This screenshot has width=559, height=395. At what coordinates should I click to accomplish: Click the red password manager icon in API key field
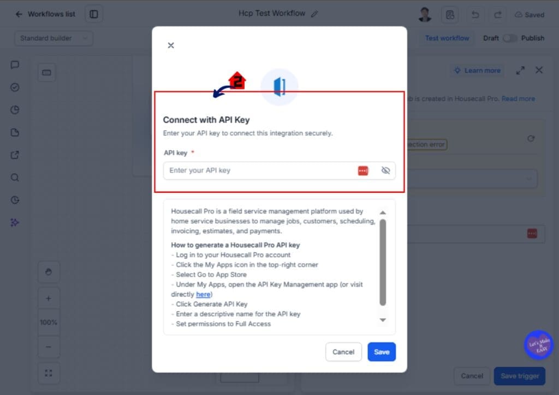(363, 171)
